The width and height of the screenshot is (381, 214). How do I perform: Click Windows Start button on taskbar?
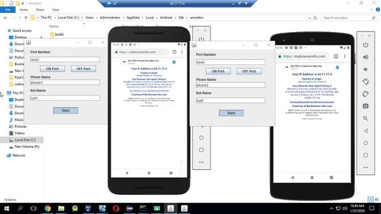pos(7,209)
